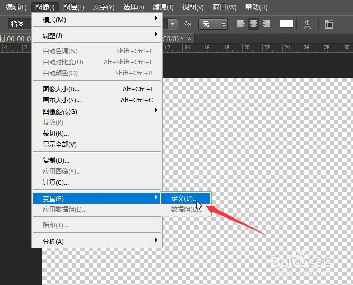Open the 图像(I) menu

tap(45, 7)
